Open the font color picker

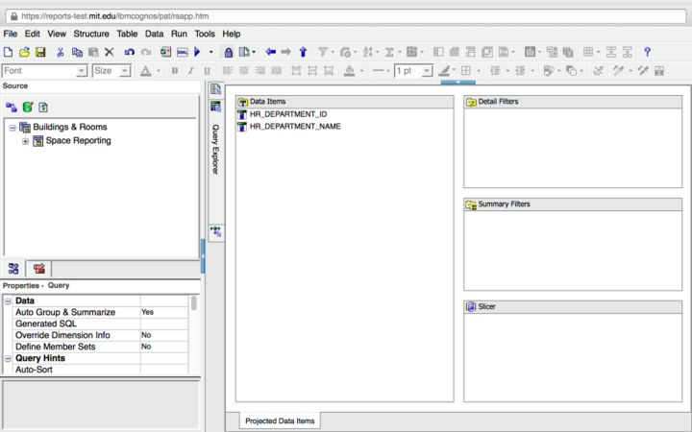[x=145, y=71]
